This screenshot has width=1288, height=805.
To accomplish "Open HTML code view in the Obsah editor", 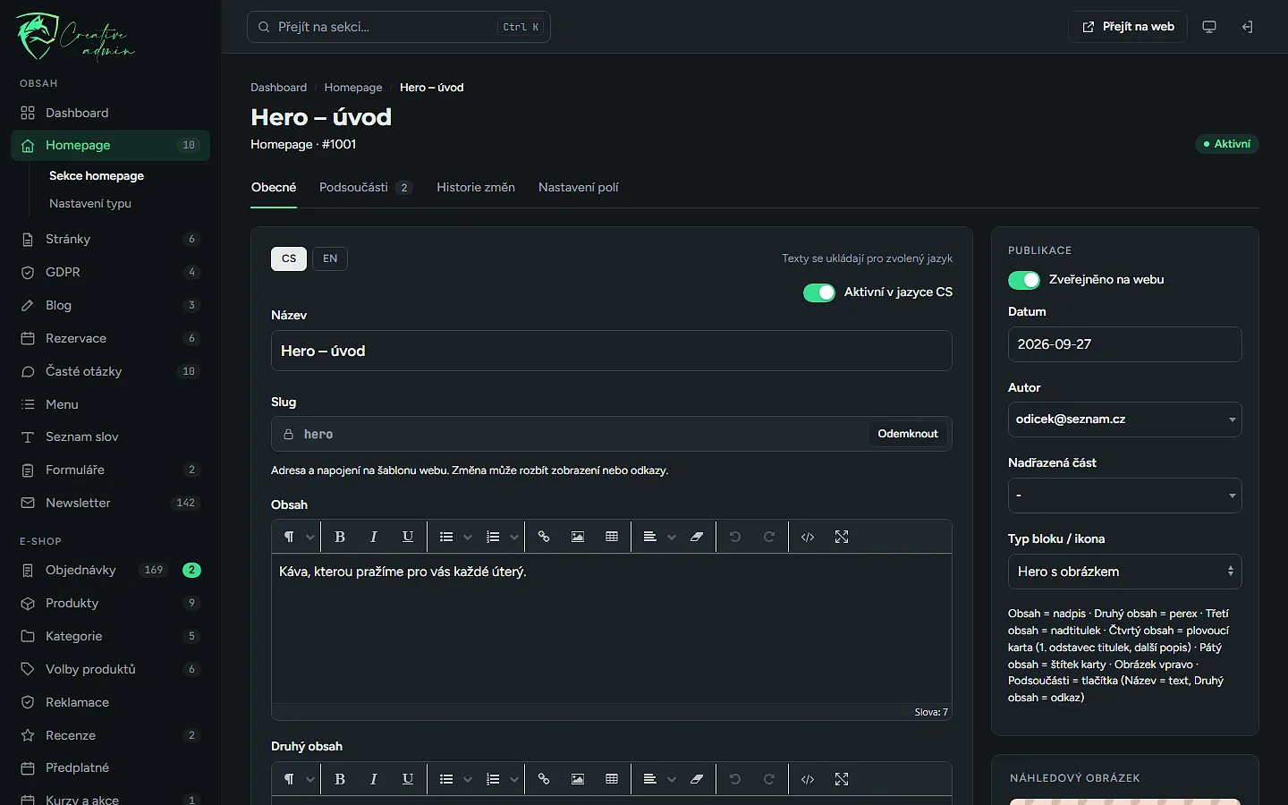I will pyautogui.click(x=808, y=537).
